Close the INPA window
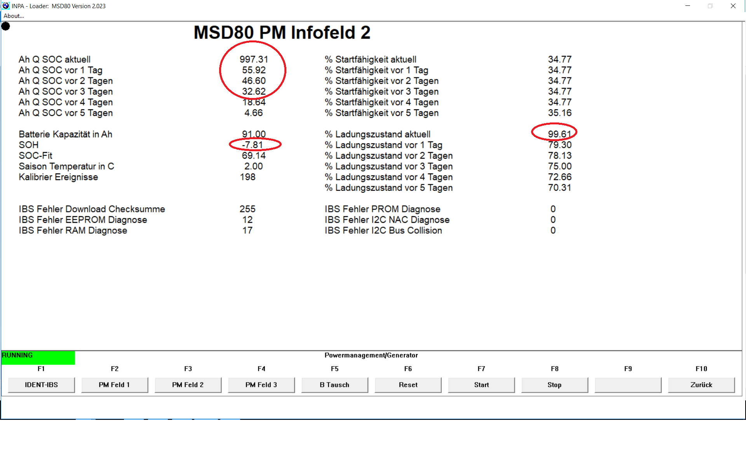 [x=733, y=6]
